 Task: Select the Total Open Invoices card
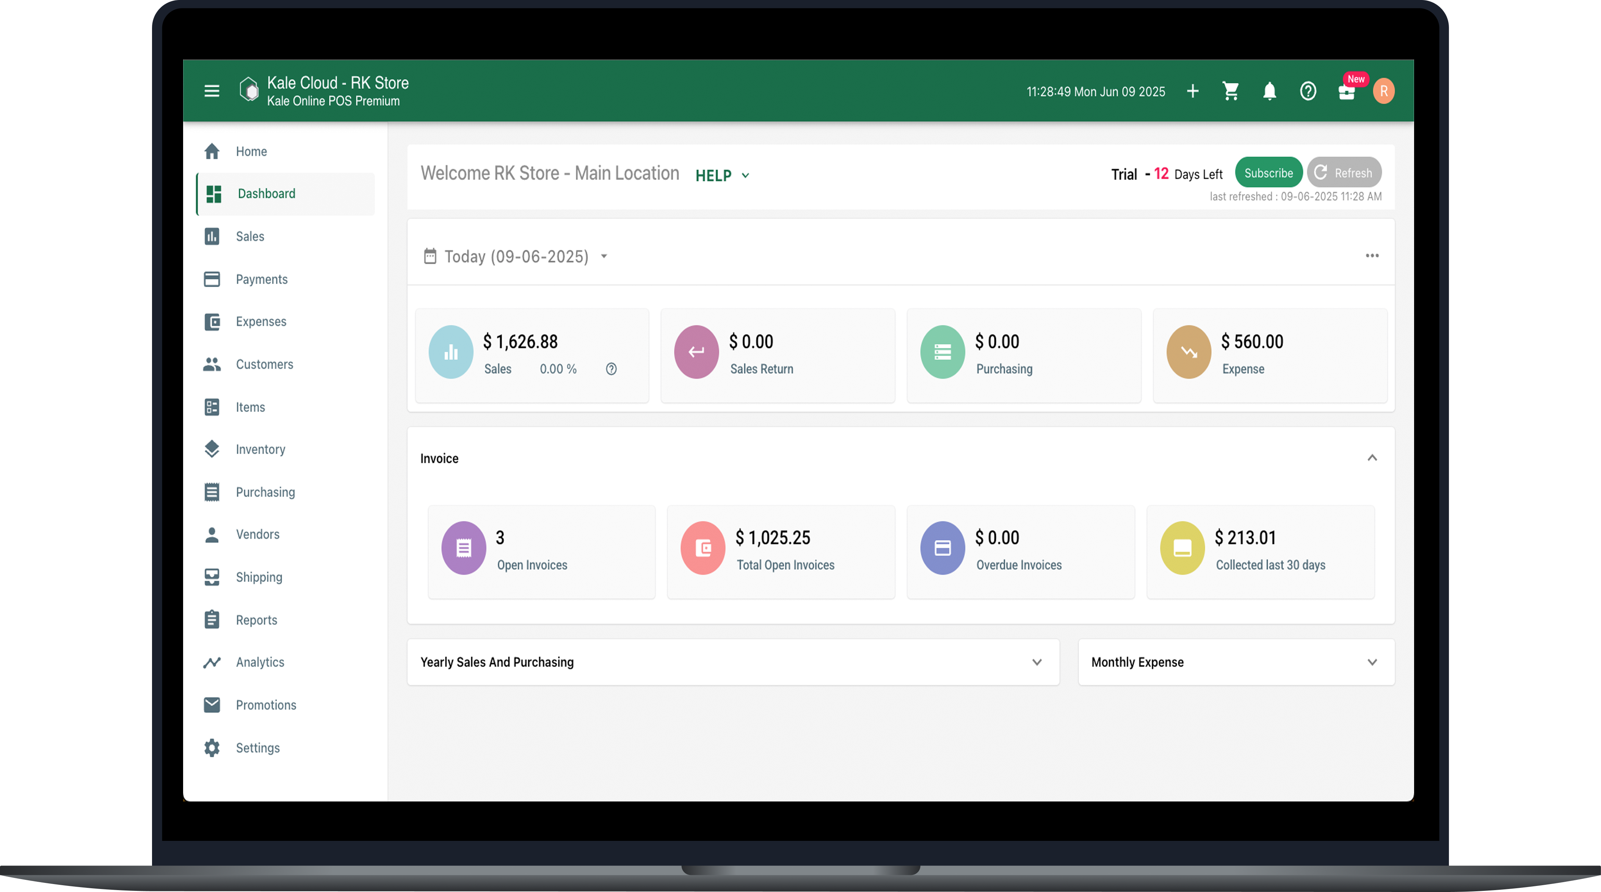pyautogui.click(x=781, y=551)
